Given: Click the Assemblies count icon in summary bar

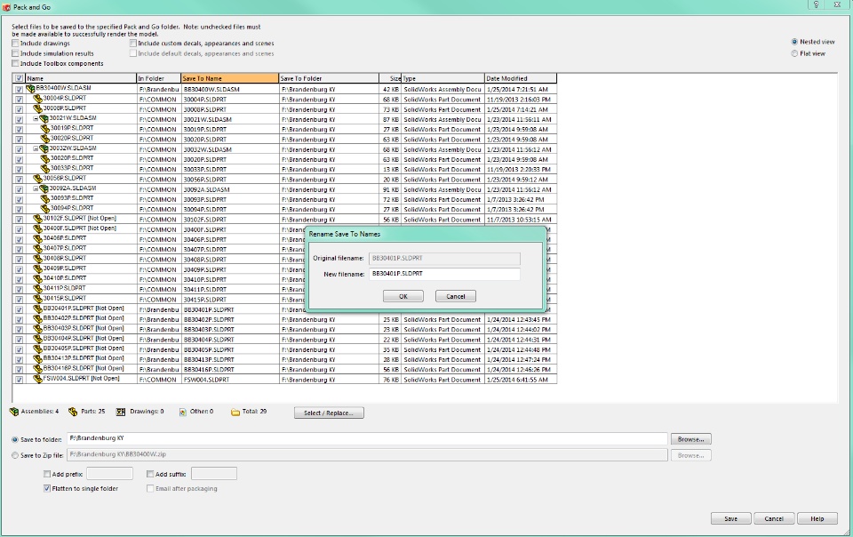Looking at the screenshot, I should (14, 412).
